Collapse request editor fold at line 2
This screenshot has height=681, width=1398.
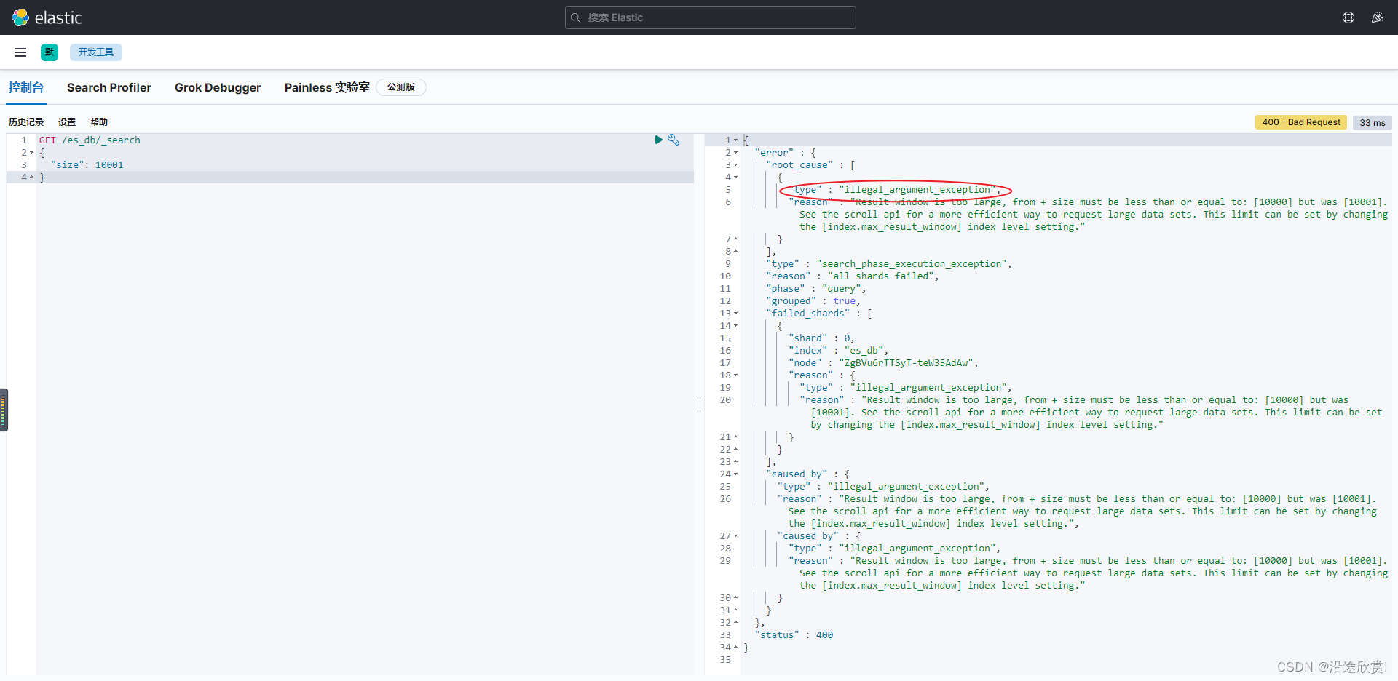tap(32, 153)
